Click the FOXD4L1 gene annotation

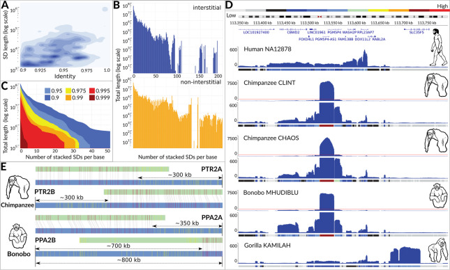tap(306, 39)
